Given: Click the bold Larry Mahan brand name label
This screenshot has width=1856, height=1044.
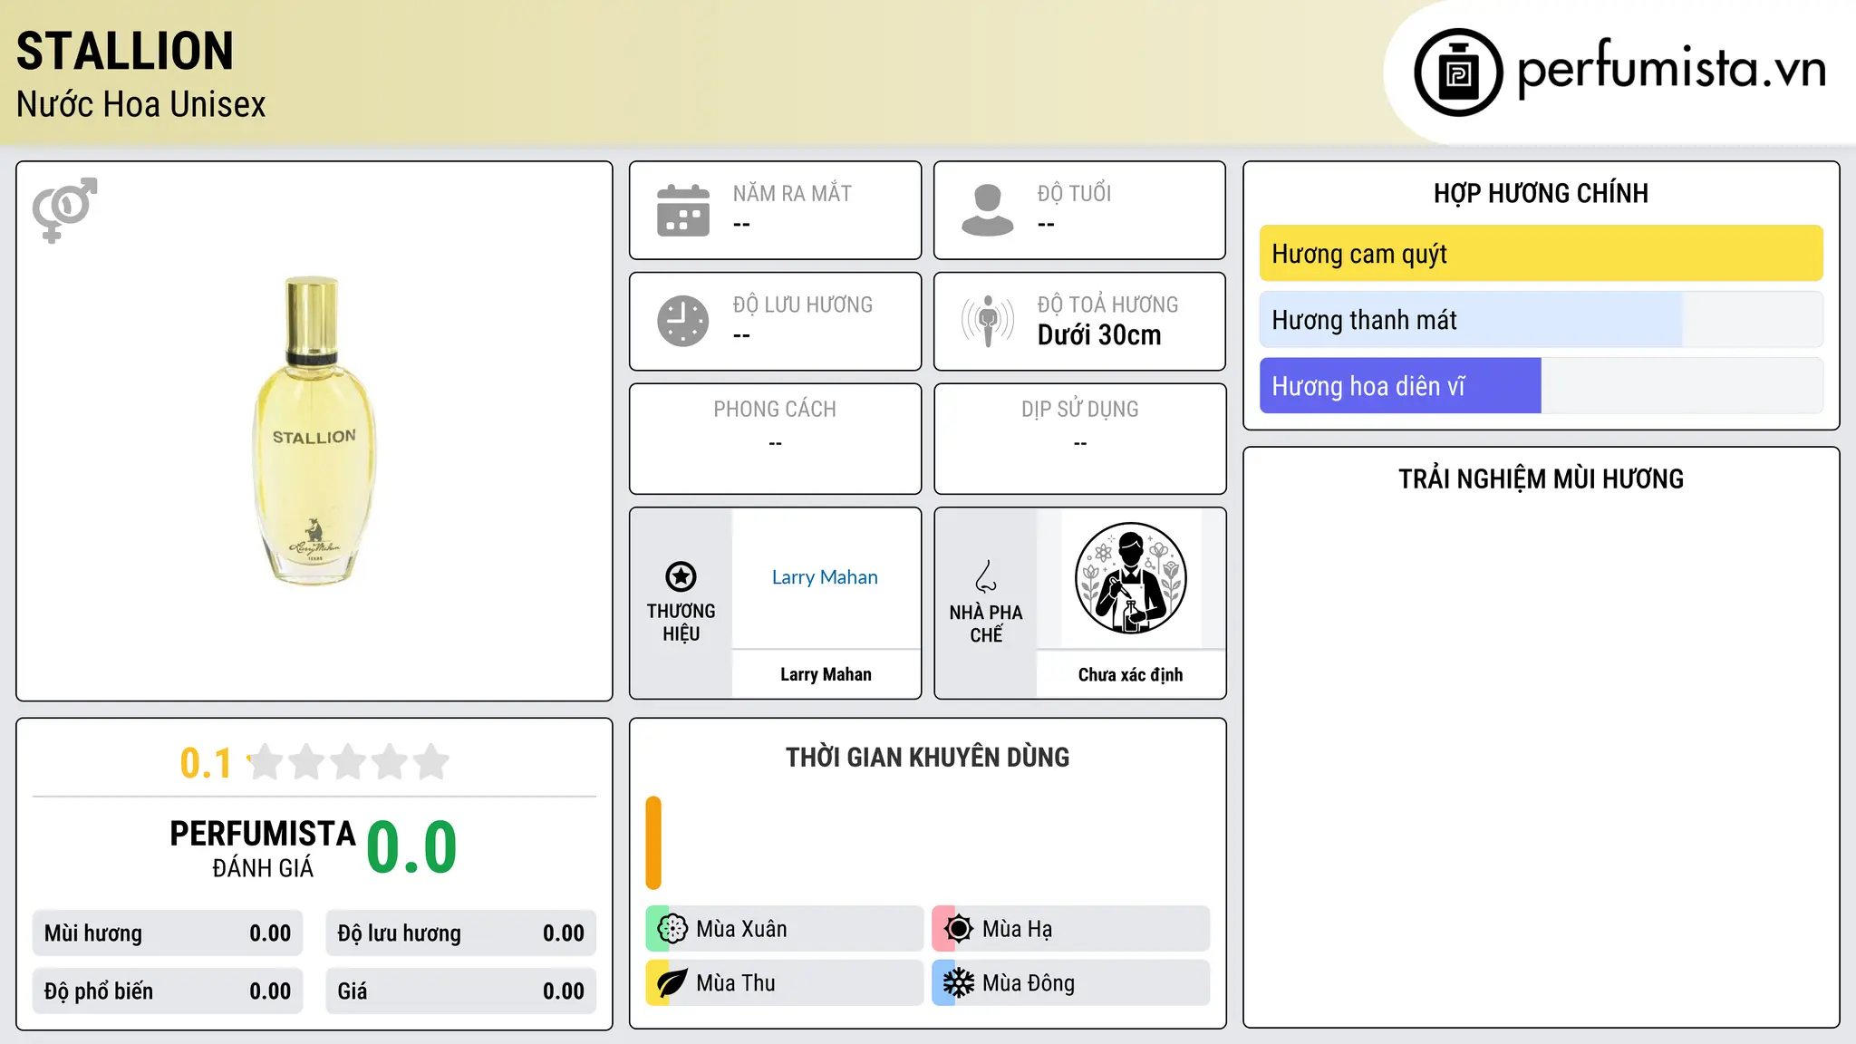Looking at the screenshot, I should pos(826,674).
